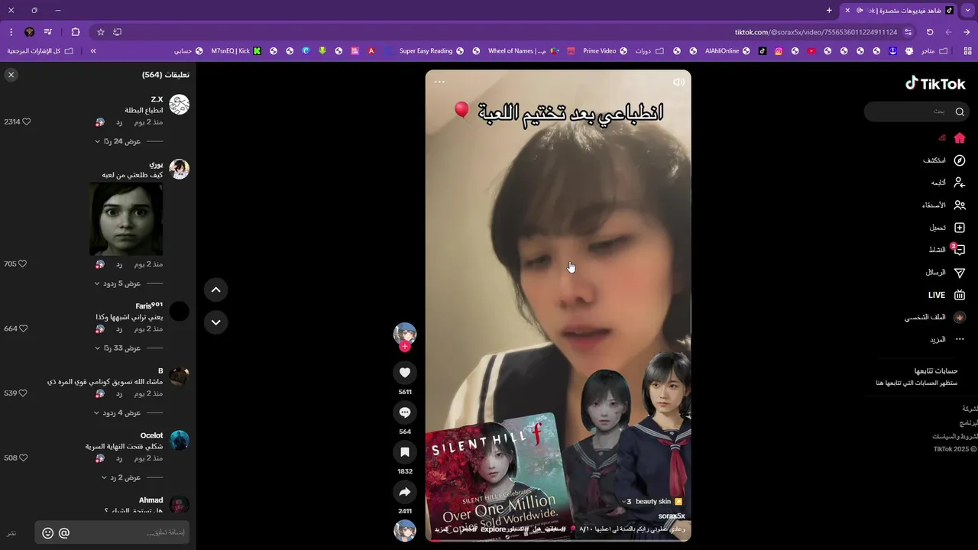This screenshot has height=550, width=978.
Task: Open Ocelot commenter avatar
Action: pos(179,440)
